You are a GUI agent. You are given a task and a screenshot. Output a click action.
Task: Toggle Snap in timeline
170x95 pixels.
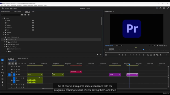click(13, 64)
